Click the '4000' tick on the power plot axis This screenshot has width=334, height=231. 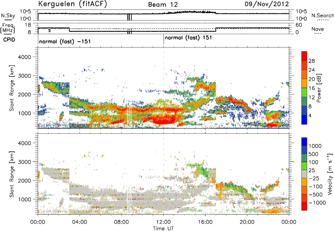[x=24, y=57]
